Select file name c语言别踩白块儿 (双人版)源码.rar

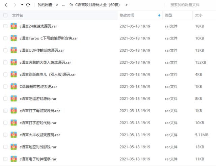click(x=48, y=75)
